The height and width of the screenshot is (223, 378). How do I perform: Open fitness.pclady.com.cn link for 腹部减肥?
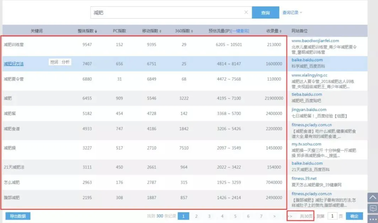(312, 194)
